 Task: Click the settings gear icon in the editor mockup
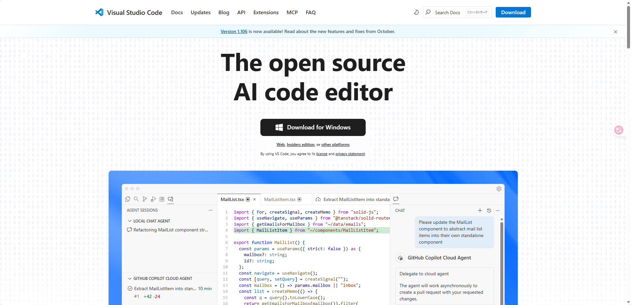[x=499, y=189]
